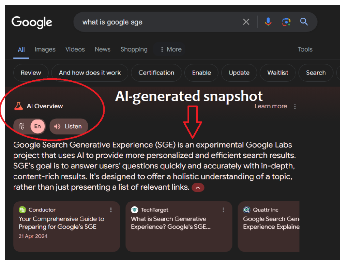Click the TechTarget favicon
Viewport: 349px width, 265px height.
tap(134, 209)
